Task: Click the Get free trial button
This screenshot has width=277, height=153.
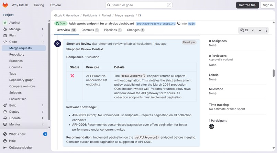Action: 247,5
